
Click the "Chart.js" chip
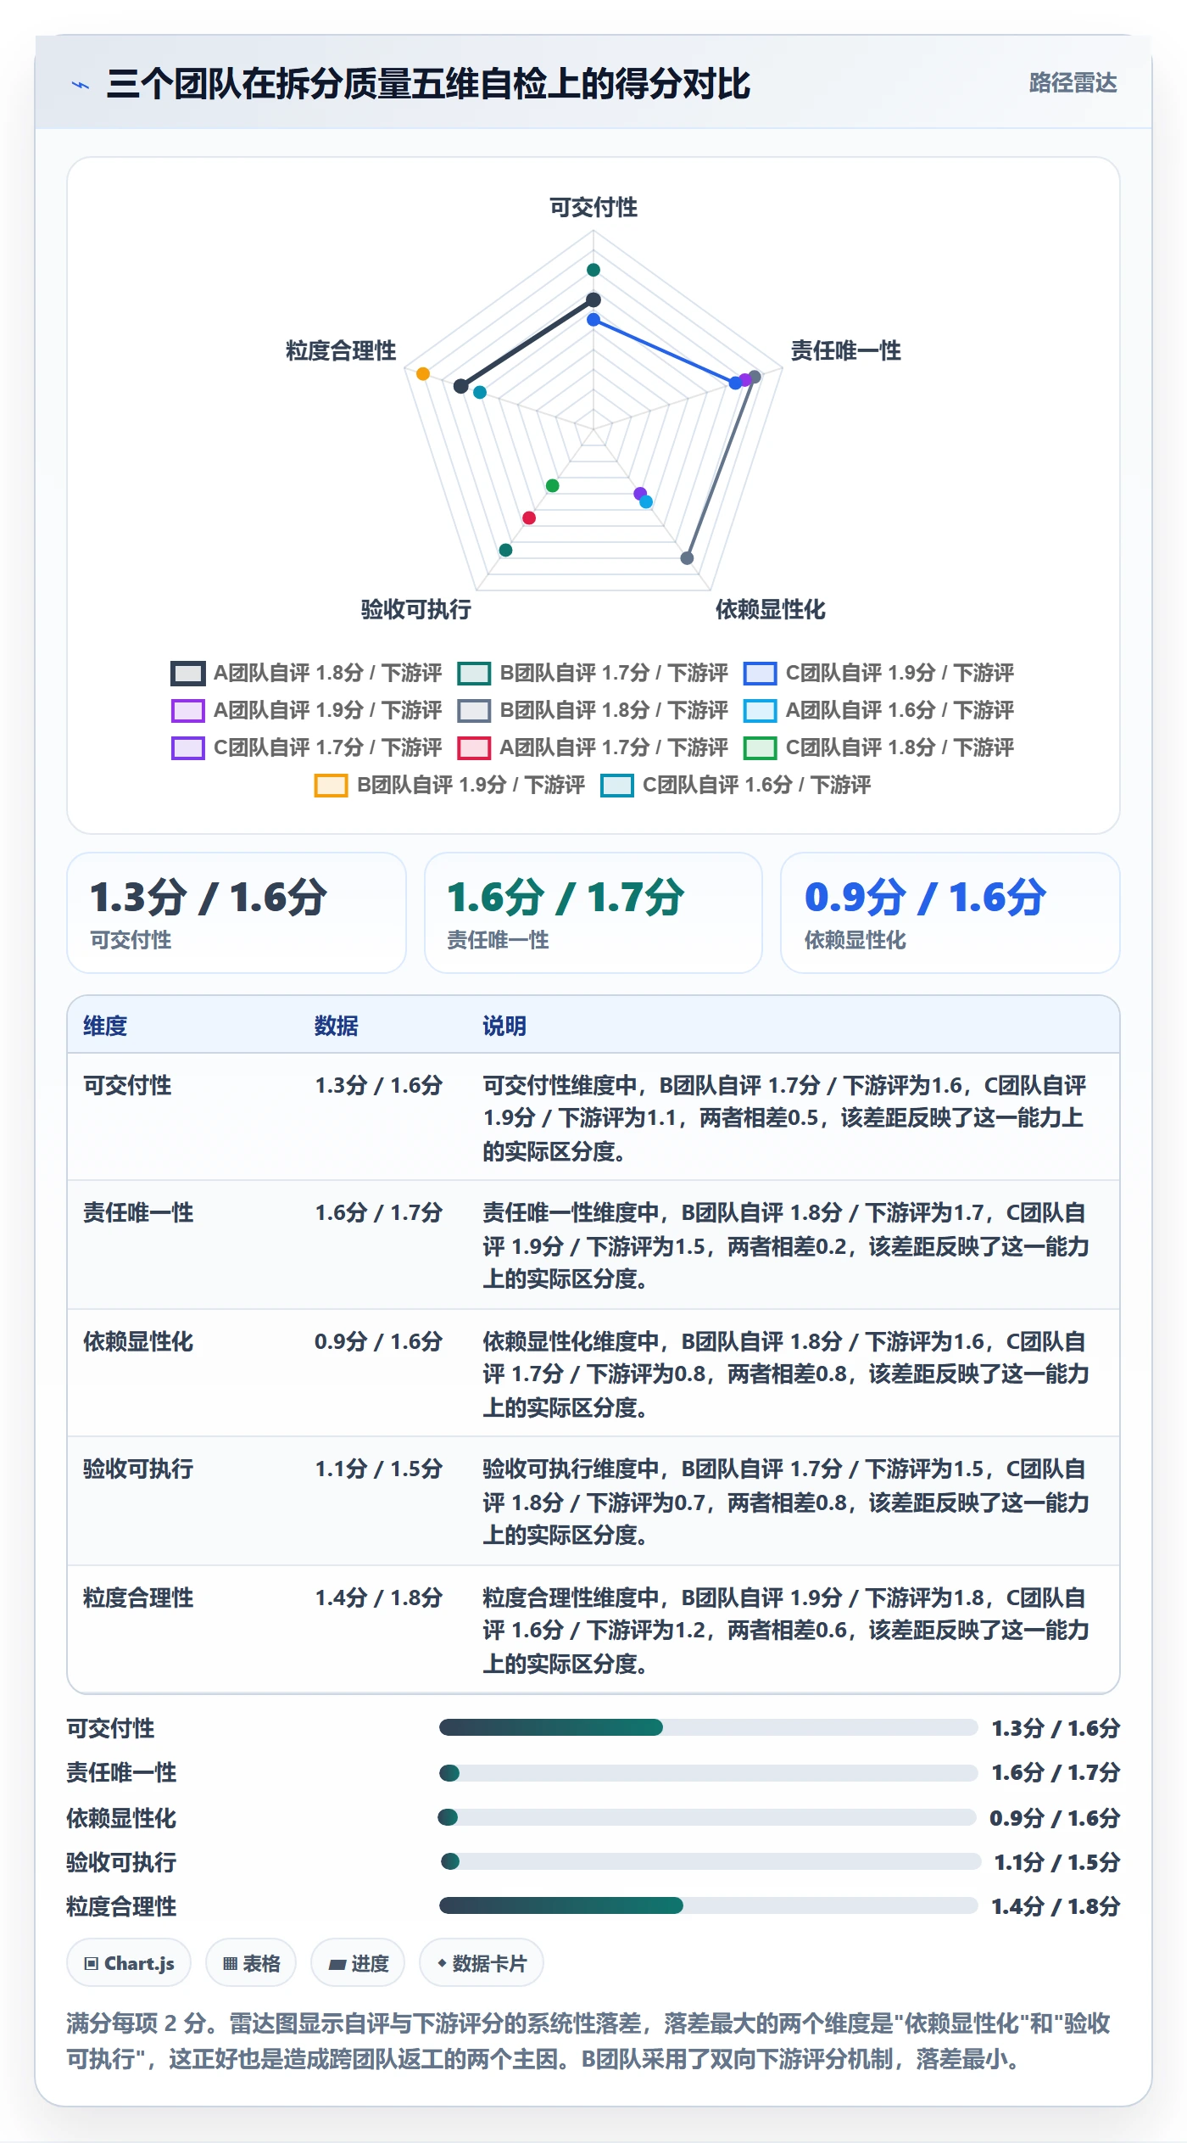129,1963
